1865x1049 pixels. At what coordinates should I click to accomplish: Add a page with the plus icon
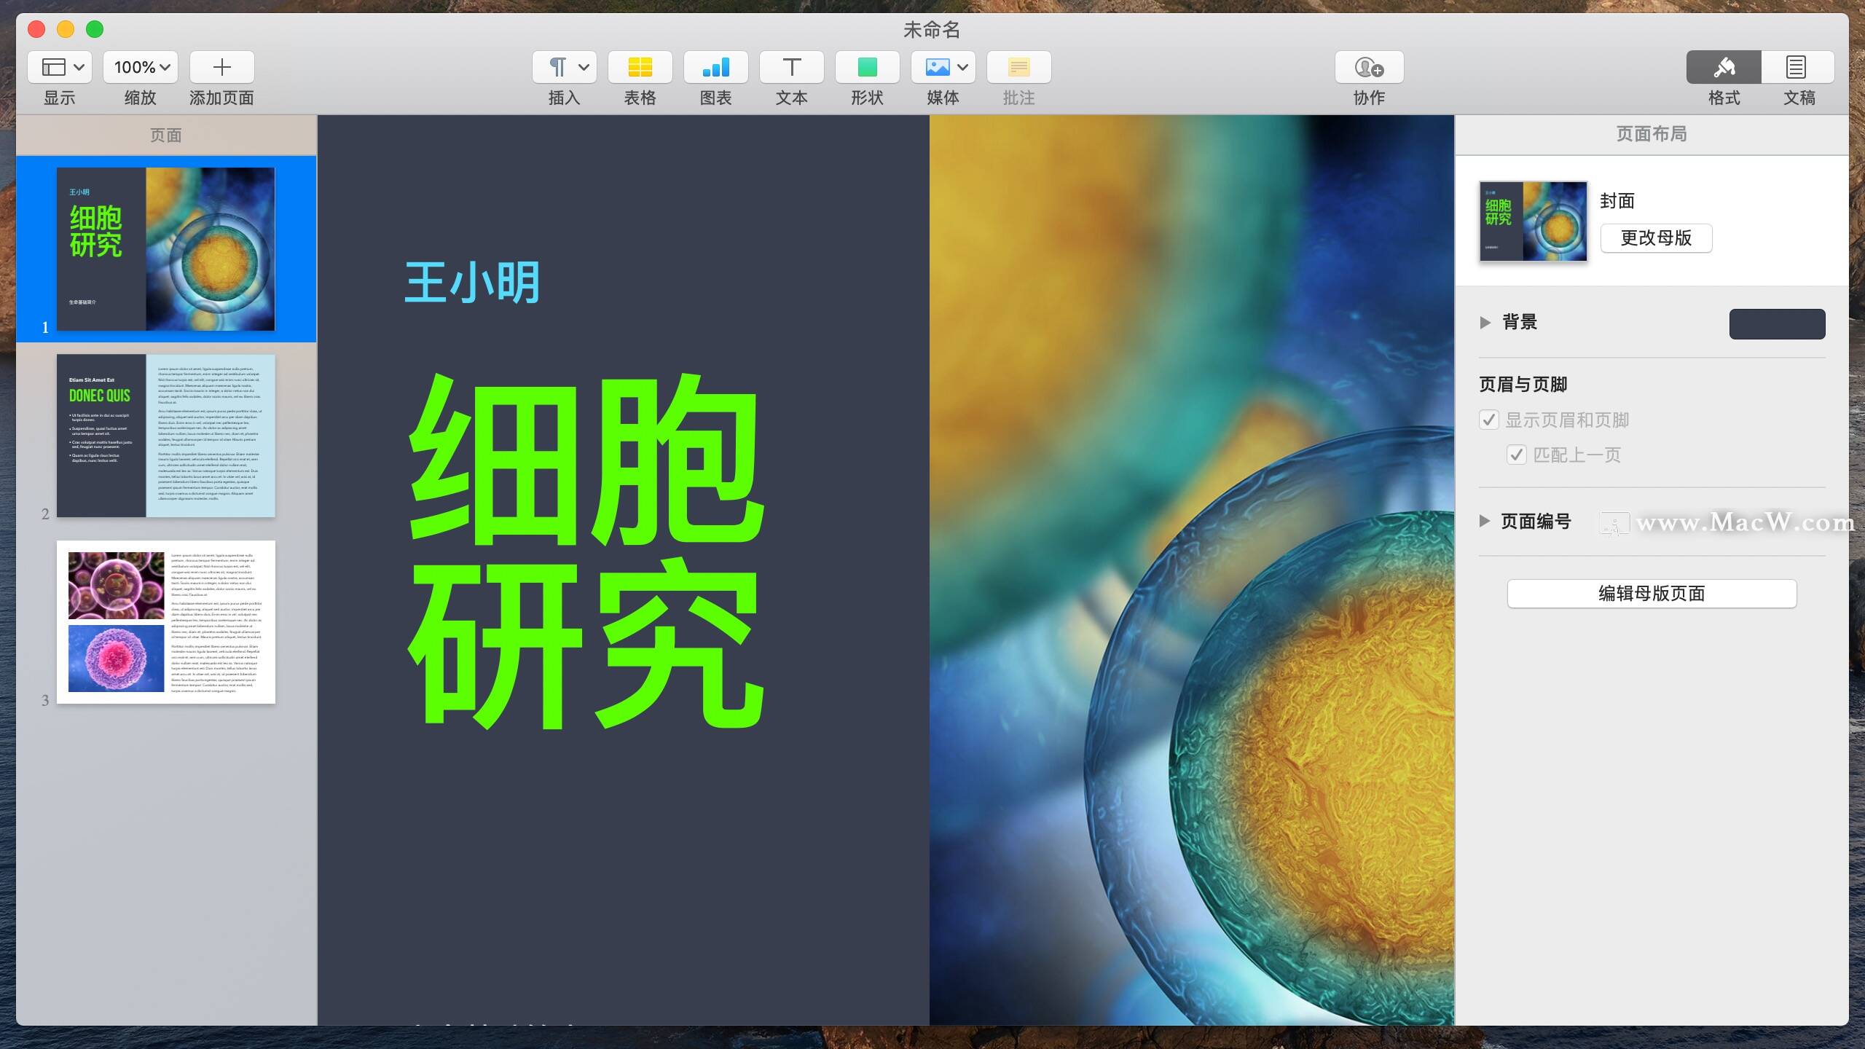221,67
